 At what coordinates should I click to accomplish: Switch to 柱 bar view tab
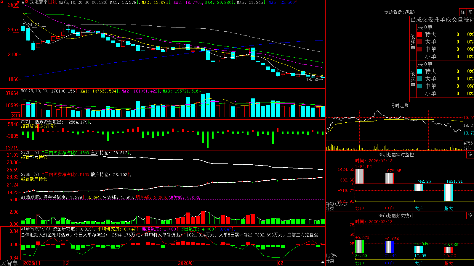click(x=463, y=12)
